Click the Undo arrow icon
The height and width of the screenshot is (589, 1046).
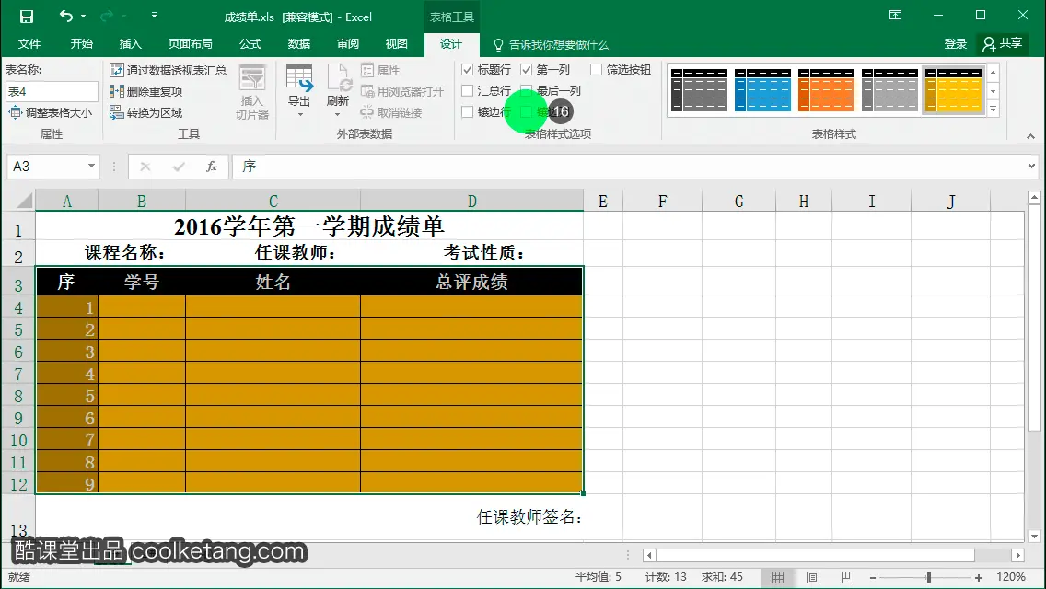pos(65,16)
